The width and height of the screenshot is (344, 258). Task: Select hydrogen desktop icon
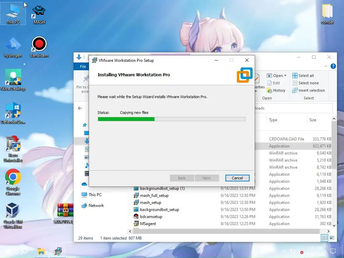[13, 47]
